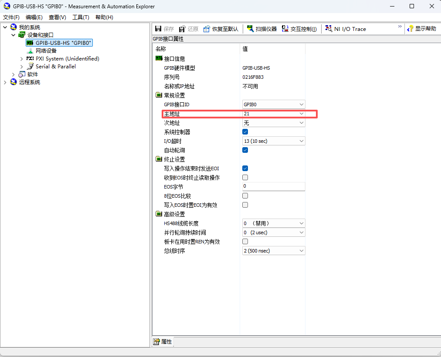Expand the 软件 tree node

click(13, 74)
